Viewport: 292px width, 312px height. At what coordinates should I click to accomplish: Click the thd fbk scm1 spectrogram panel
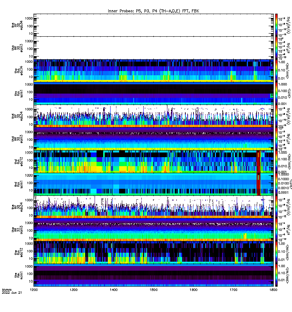click(153, 184)
